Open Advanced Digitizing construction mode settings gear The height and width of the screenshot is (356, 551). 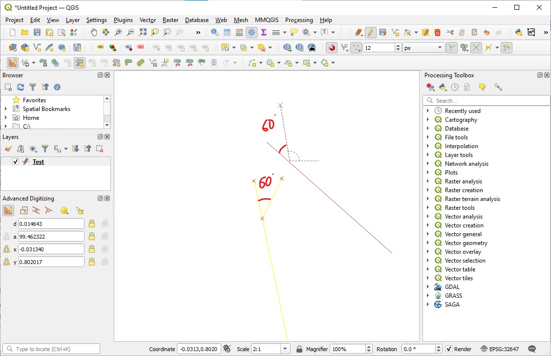click(x=64, y=210)
